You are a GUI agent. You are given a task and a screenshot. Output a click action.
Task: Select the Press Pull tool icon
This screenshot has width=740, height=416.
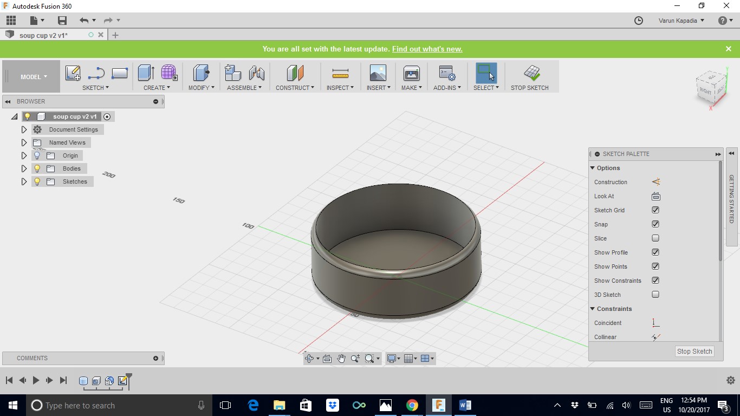point(201,73)
